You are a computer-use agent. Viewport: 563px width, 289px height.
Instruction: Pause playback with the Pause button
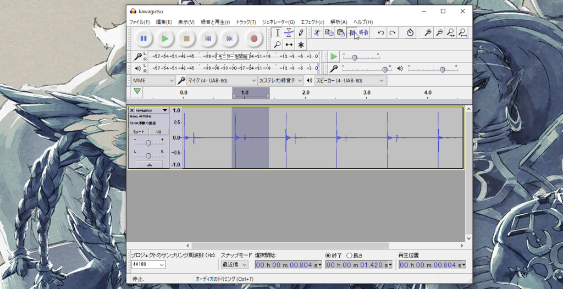143,38
